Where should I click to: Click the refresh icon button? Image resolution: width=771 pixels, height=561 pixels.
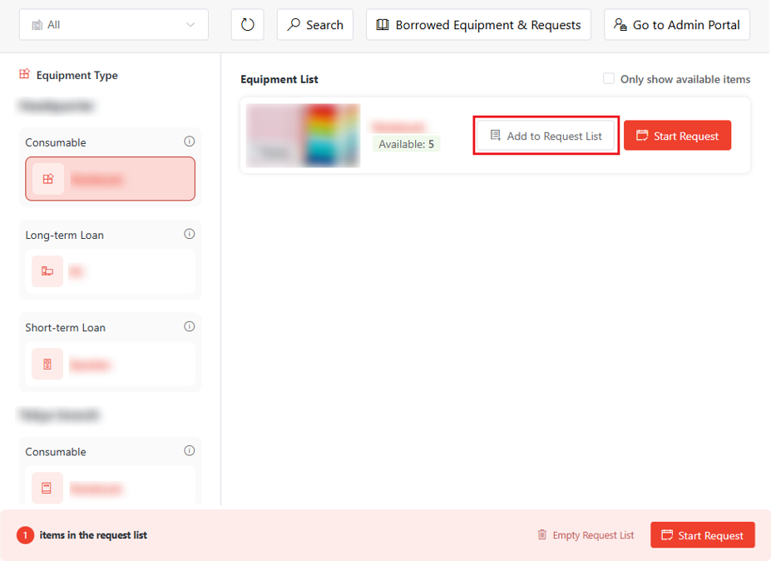pyautogui.click(x=247, y=25)
